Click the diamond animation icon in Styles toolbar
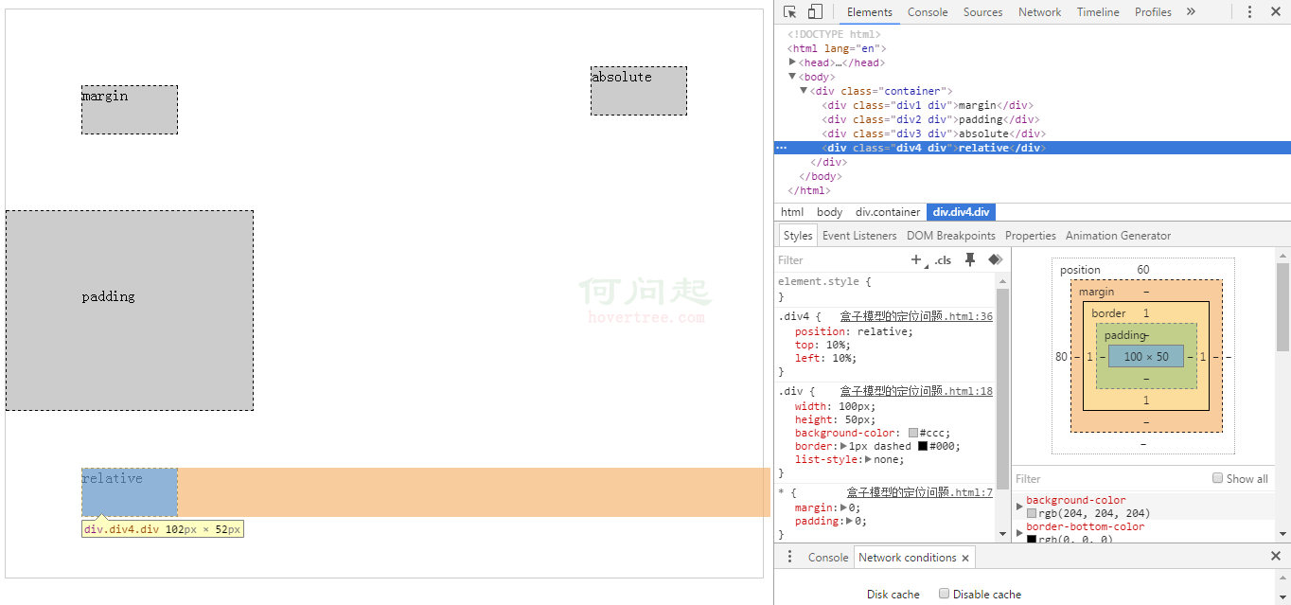 (x=995, y=259)
